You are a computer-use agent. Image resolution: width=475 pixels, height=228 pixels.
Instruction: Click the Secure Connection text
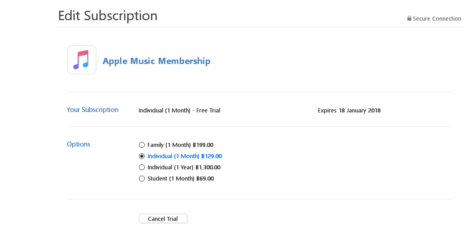coord(437,18)
